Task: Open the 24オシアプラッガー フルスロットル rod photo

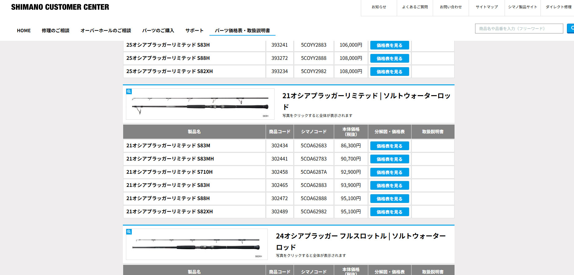Action: (x=197, y=244)
